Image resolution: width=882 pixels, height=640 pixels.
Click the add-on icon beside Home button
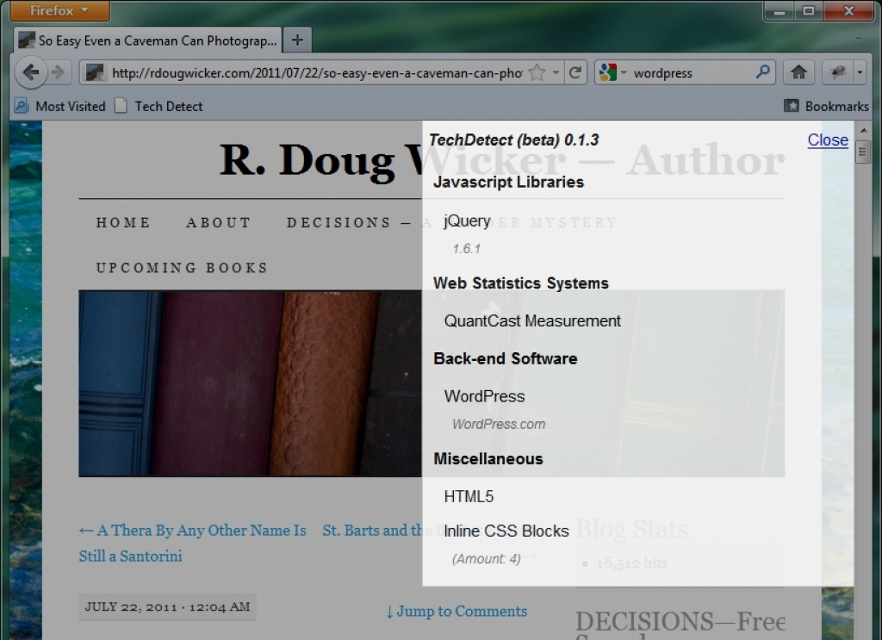(837, 72)
